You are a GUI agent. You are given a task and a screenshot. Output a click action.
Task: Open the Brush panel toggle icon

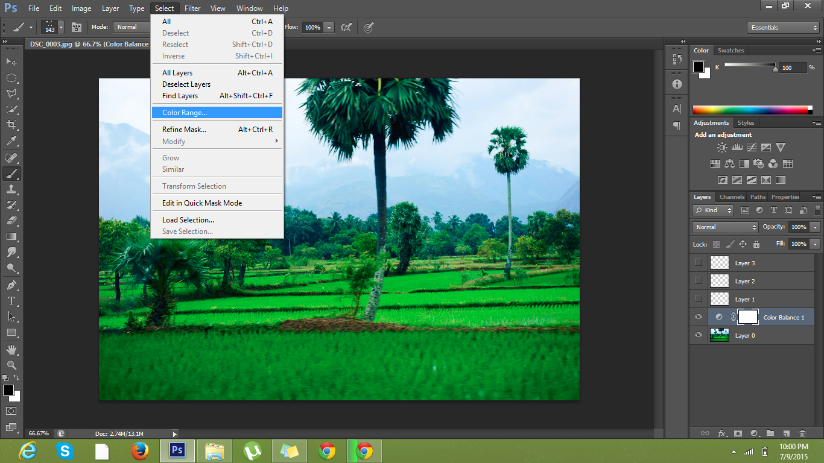77,27
